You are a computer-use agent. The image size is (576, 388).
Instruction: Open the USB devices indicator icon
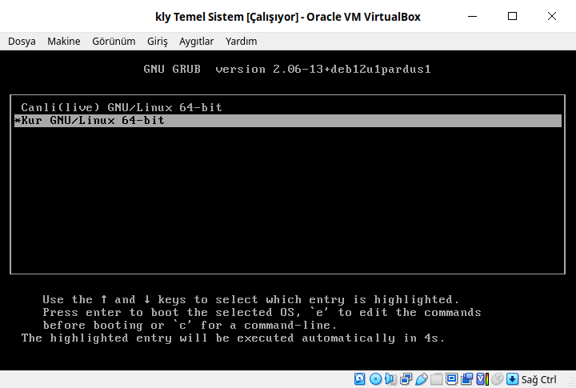point(421,379)
